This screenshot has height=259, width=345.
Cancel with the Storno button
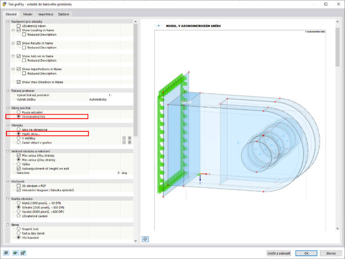[x=331, y=253]
